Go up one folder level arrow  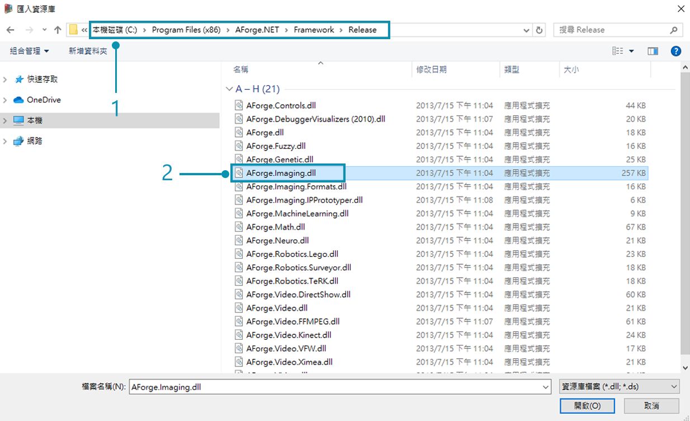[x=58, y=30]
